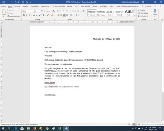
Task: Expand the highlight color dropdown arrow
Action: pyautogui.click(x=50, y=15)
